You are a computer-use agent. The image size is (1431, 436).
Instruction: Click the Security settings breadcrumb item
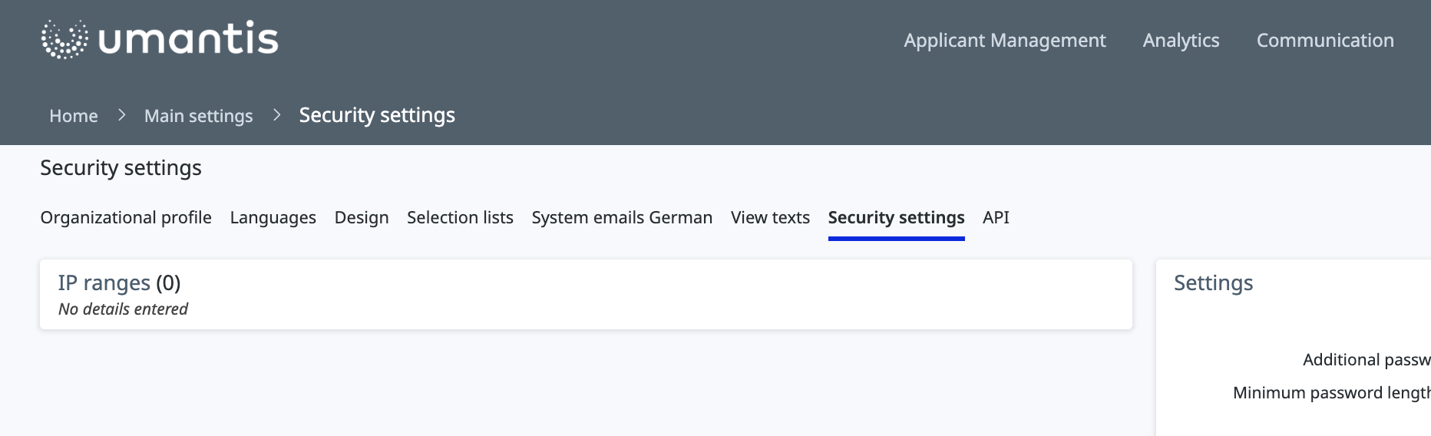tap(377, 115)
